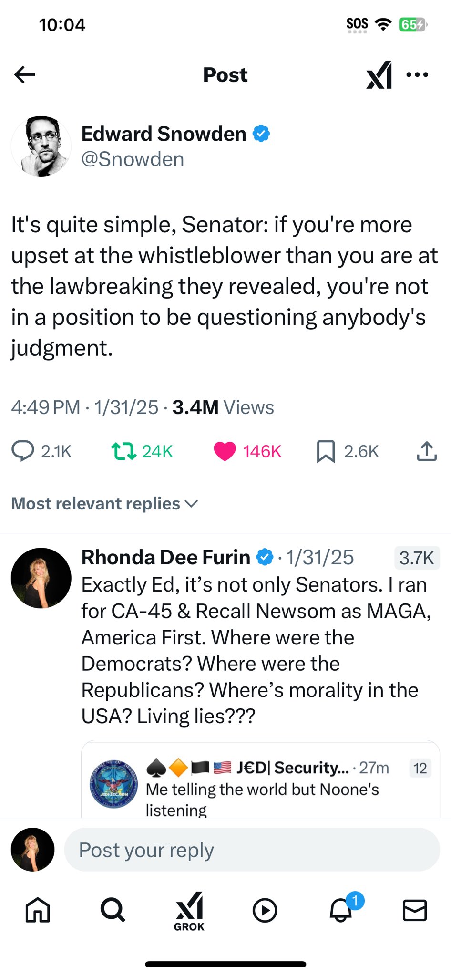Screen dimensions: 451x977
Task: Tap the back arrow
Action: [25, 74]
